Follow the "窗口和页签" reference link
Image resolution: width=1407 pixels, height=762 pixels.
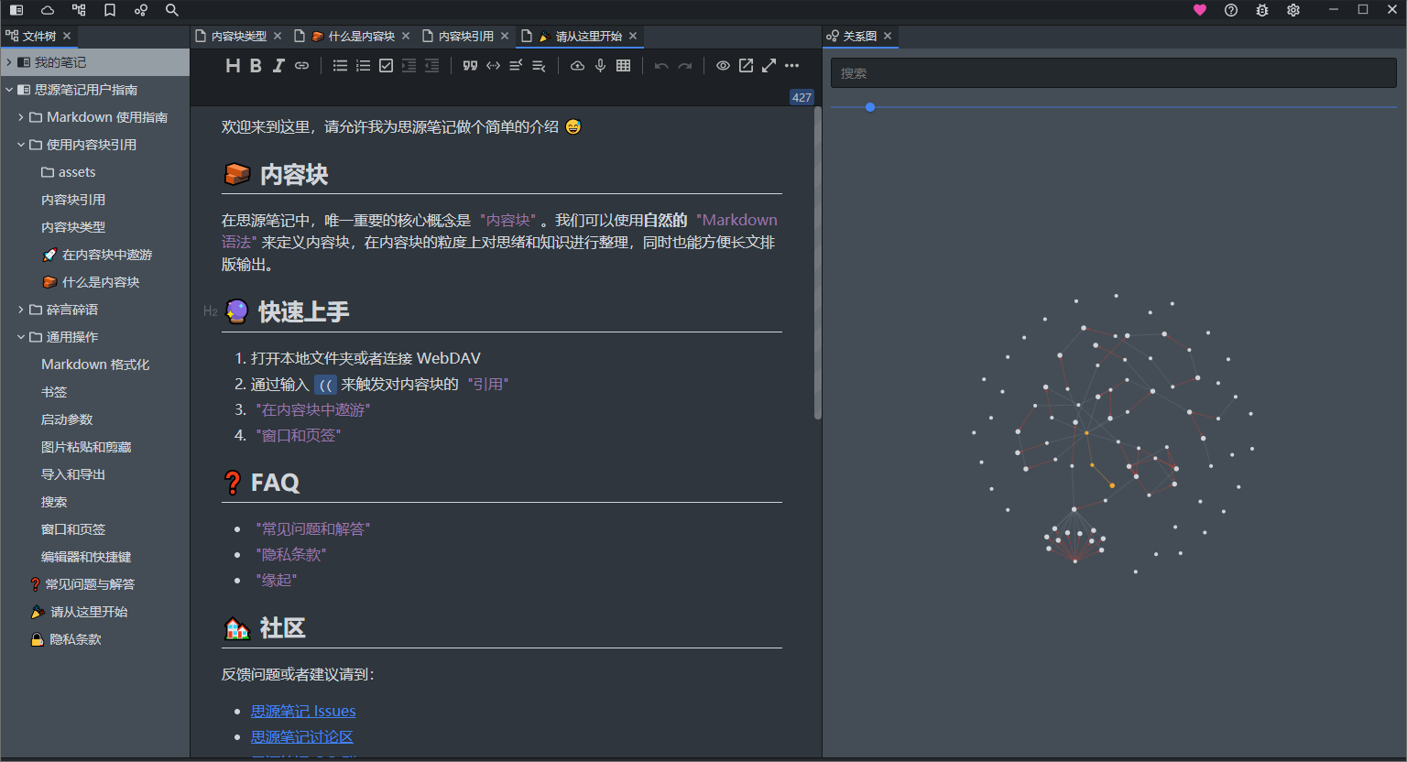pyautogui.click(x=299, y=436)
